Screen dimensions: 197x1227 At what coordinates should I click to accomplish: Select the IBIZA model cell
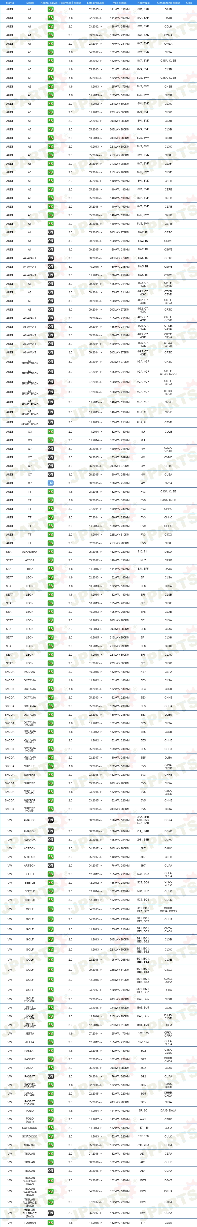pyautogui.click(x=29, y=569)
